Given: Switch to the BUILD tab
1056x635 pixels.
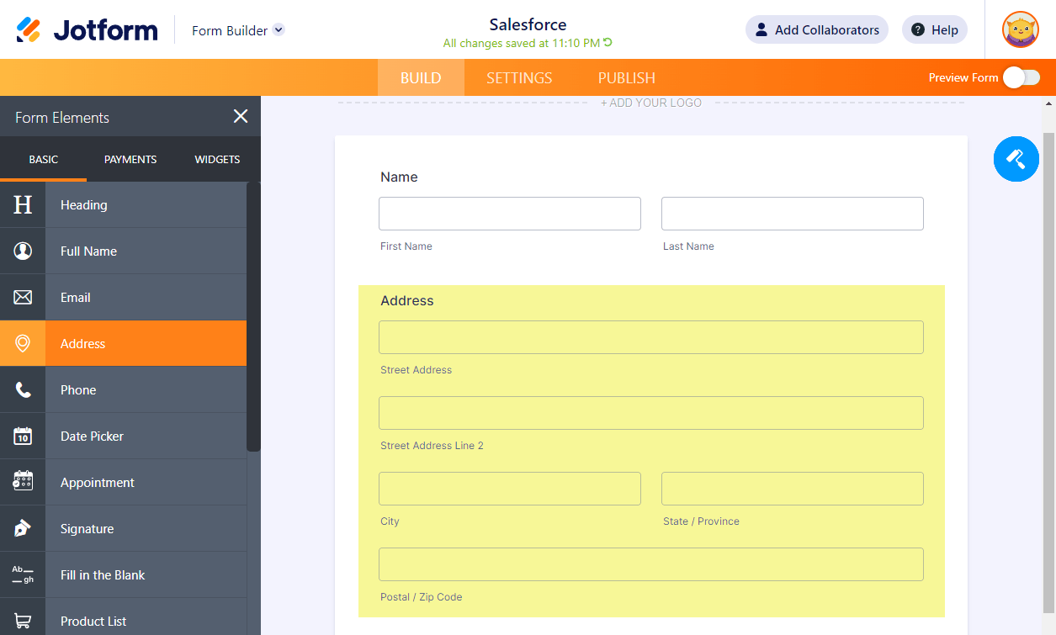Looking at the screenshot, I should tap(421, 77).
